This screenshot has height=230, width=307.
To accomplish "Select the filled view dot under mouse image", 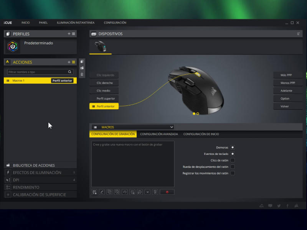I will 194,113.
